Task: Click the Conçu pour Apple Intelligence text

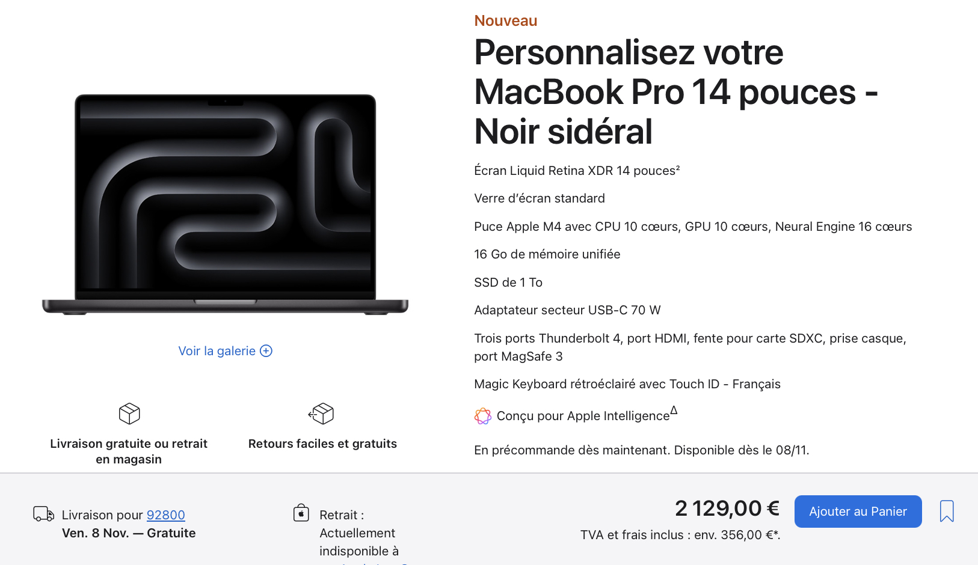Action: [x=583, y=416]
